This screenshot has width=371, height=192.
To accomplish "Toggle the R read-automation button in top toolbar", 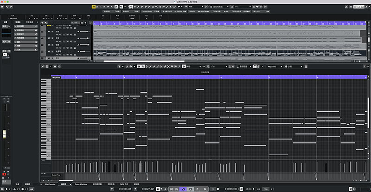I will coord(104,7).
